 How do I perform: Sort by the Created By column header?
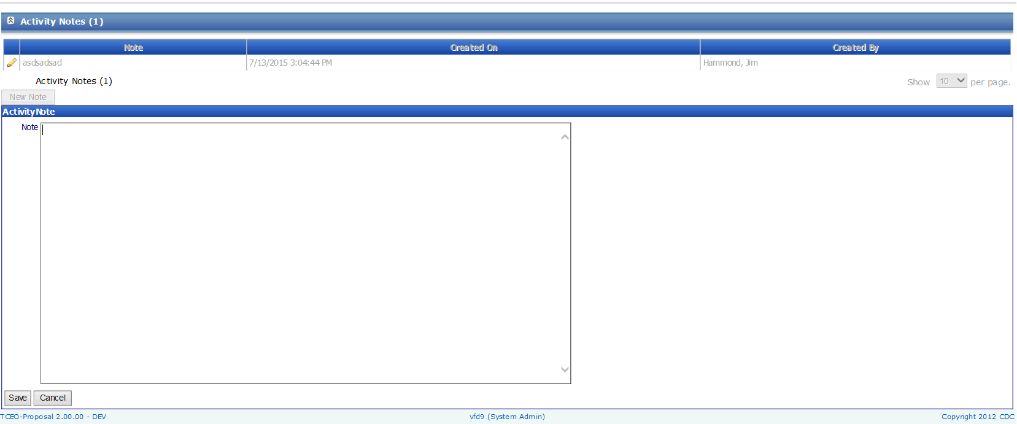coord(855,48)
